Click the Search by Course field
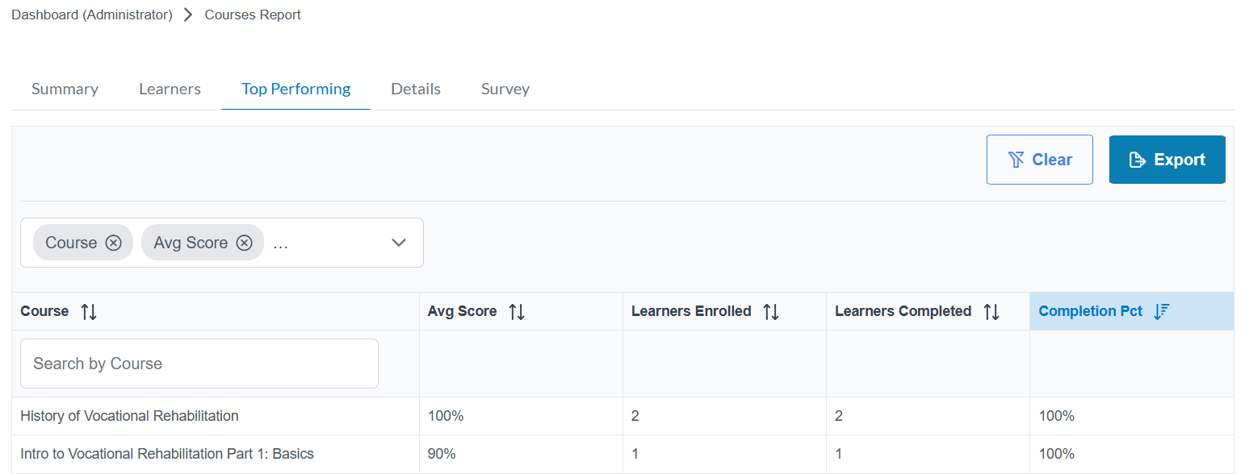This screenshot has height=474, width=1249. pos(199,364)
